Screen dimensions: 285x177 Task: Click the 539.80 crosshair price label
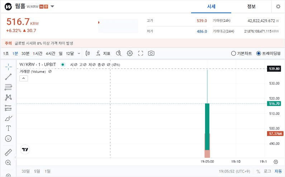point(274,69)
